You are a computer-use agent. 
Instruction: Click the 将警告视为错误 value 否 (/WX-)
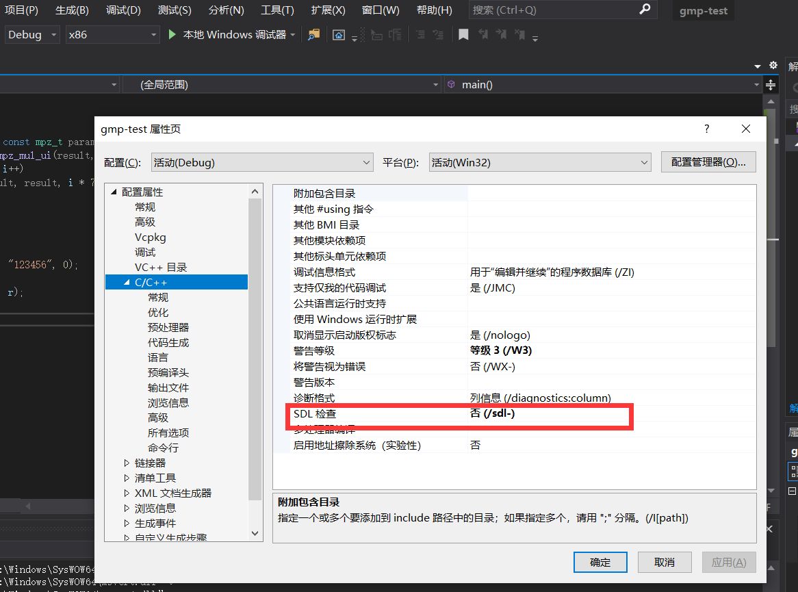tap(493, 367)
